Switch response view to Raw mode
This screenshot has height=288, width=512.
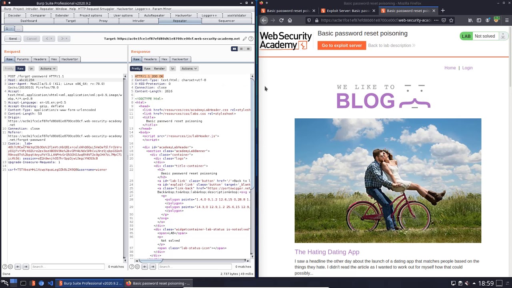click(x=147, y=69)
